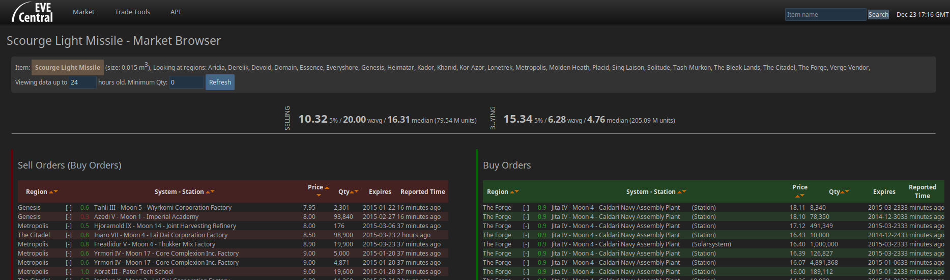Click the 7.95 sell price cell

[309, 208]
